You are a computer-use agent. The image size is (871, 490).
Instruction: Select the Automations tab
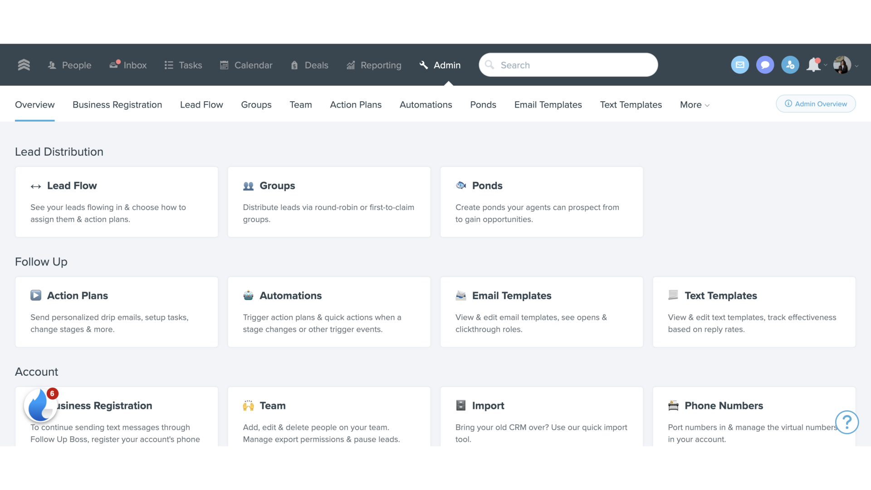(x=426, y=105)
